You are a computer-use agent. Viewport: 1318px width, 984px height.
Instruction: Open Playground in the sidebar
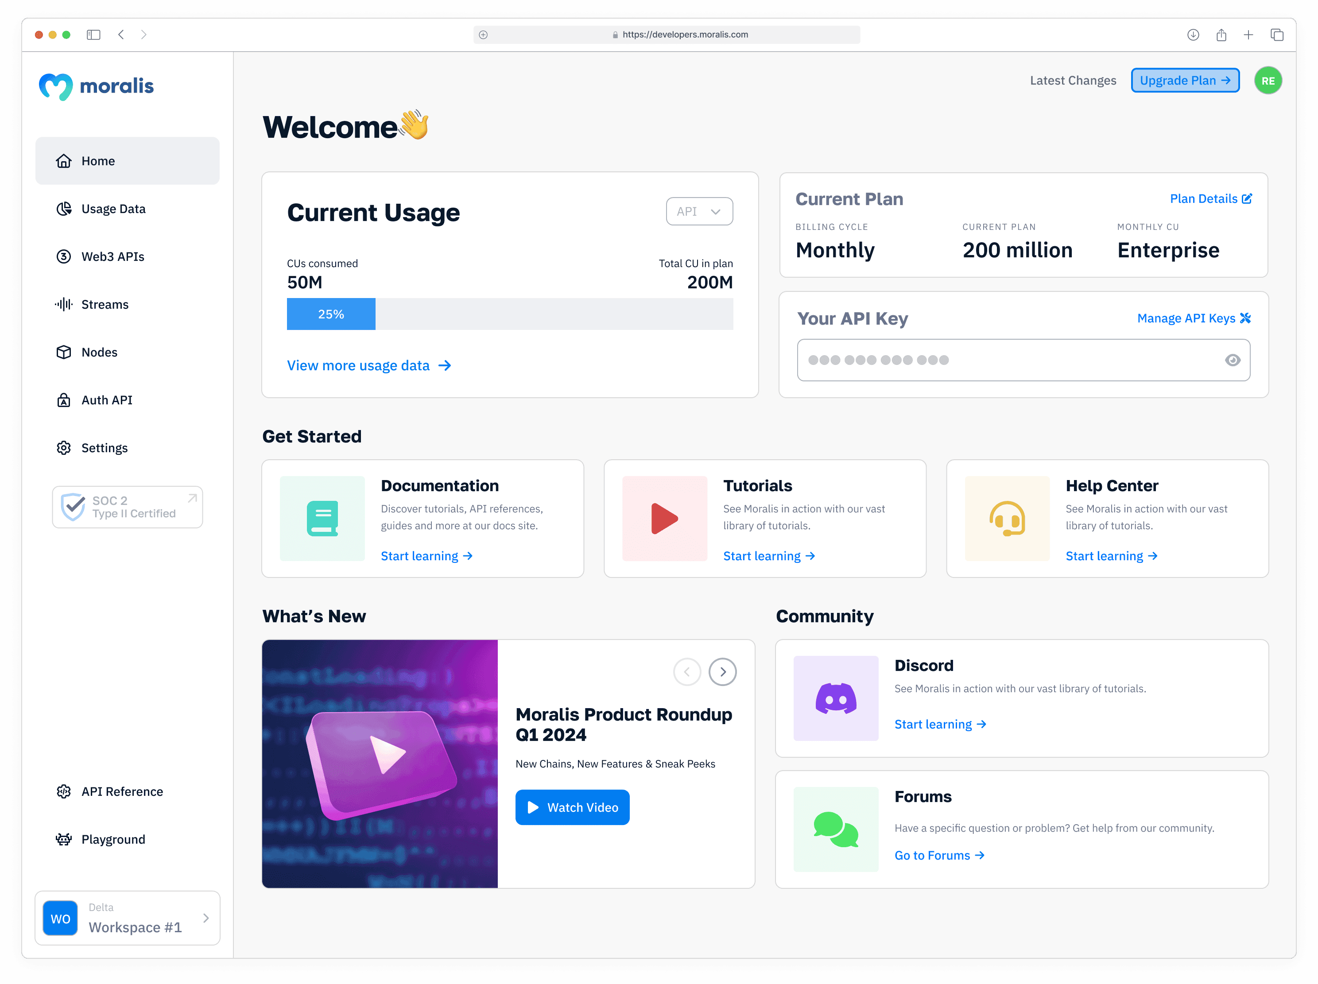point(128,839)
